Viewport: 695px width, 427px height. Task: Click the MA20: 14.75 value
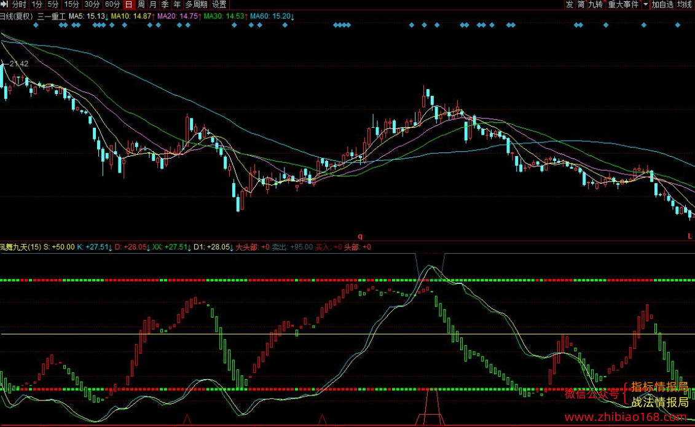pyautogui.click(x=179, y=17)
